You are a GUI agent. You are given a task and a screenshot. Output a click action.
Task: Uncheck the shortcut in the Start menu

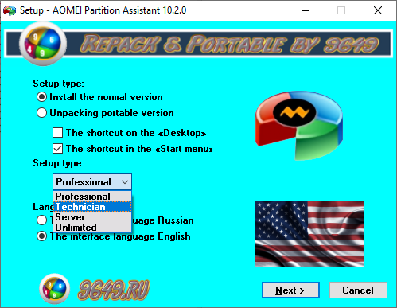pyautogui.click(x=57, y=149)
